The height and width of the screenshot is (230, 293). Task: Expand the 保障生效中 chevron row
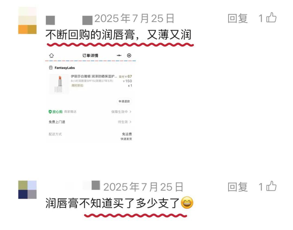[x=121, y=112]
